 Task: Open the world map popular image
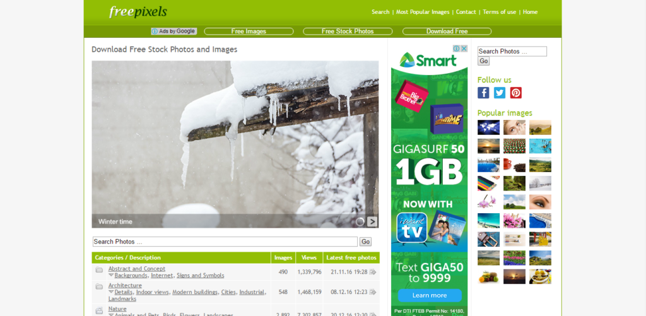(489, 127)
